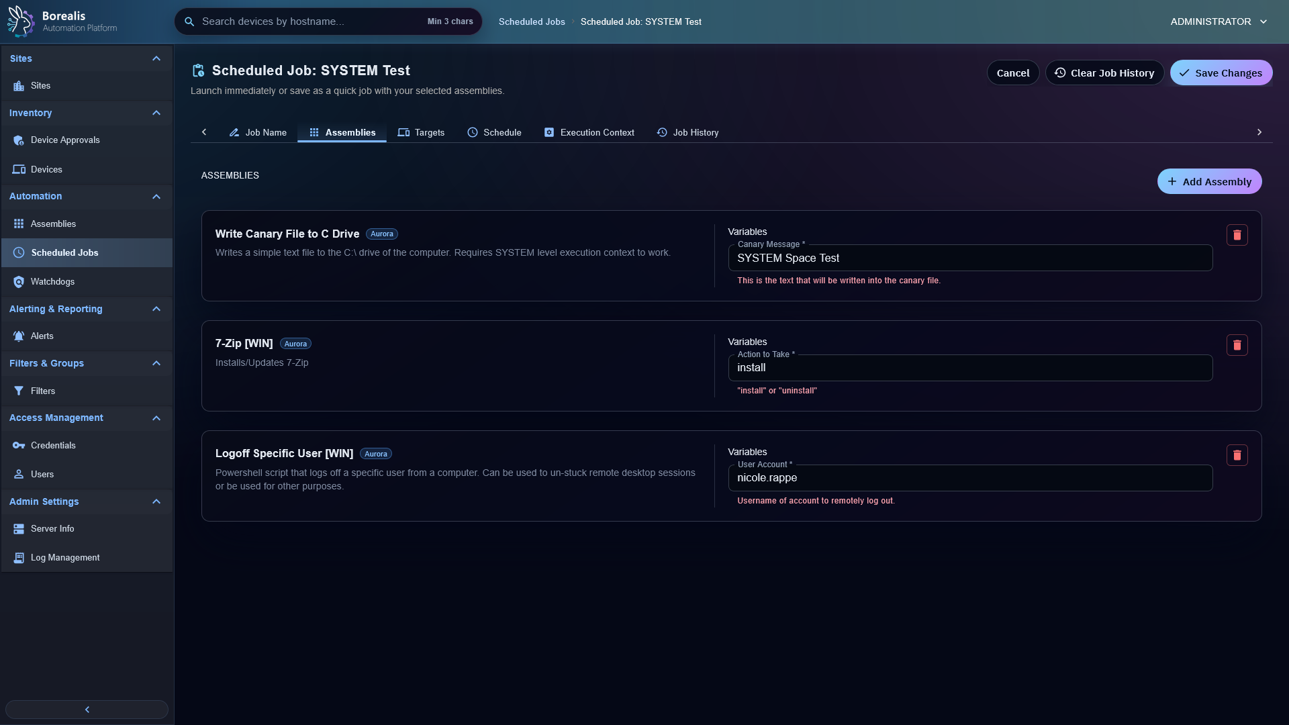Click the search magnifier icon

[x=189, y=21]
